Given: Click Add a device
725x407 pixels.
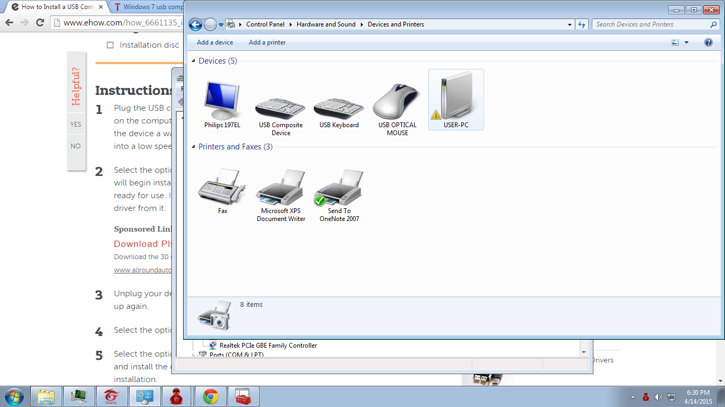Looking at the screenshot, I should click(215, 42).
